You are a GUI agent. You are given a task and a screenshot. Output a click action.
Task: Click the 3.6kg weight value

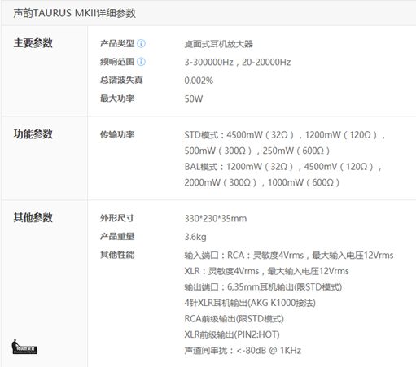pos(195,237)
